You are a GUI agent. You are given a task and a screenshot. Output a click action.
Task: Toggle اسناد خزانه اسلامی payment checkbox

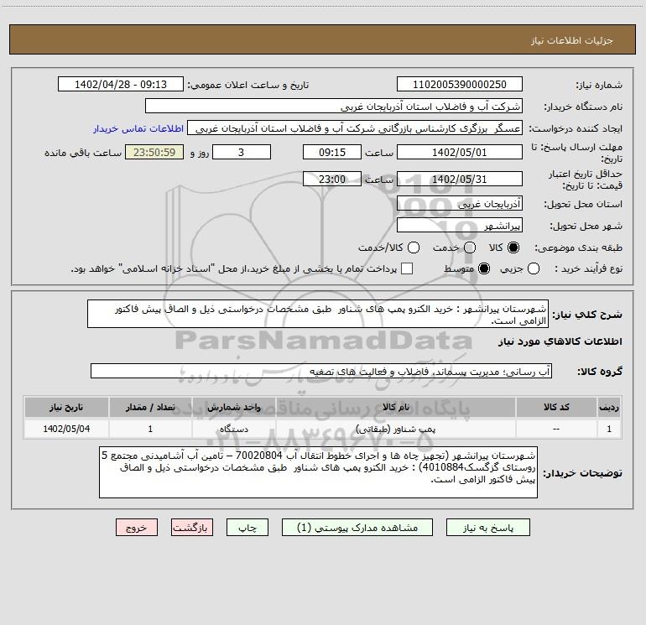point(407,268)
